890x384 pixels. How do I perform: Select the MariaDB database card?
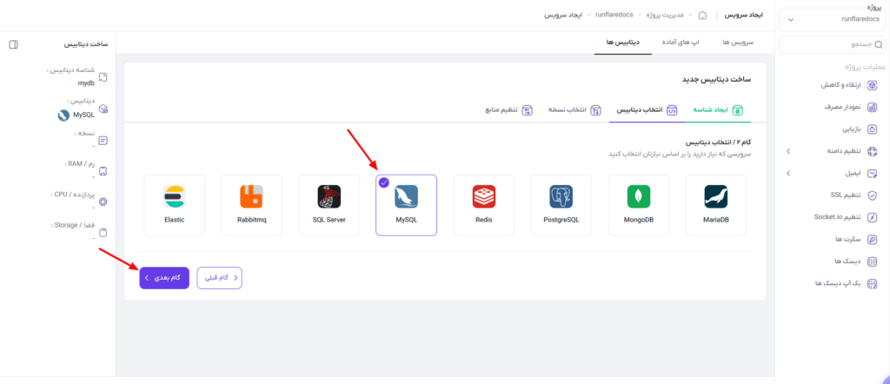point(716,205)
